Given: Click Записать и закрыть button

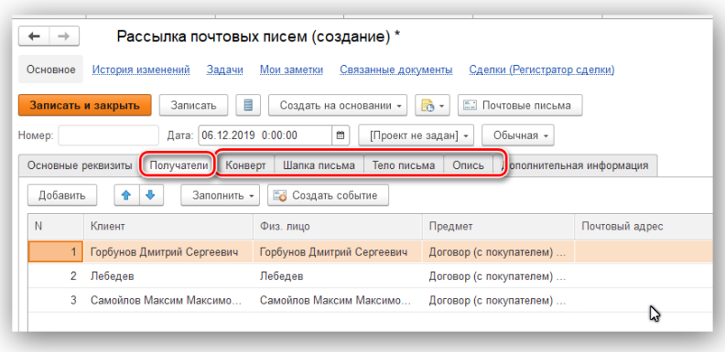Looking at the screenshot, I should (x=85, y=105).
